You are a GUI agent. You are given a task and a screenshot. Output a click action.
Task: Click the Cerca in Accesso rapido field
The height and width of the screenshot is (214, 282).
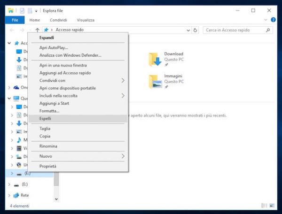[234, 30]
